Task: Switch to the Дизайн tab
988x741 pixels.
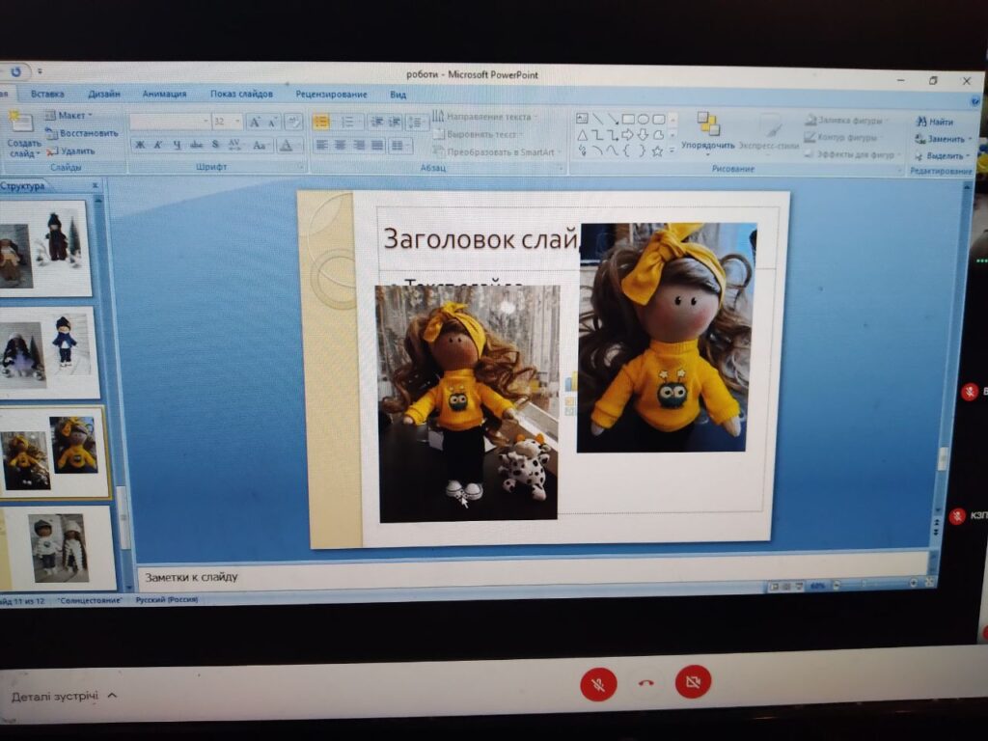Action: pos(104,94)
